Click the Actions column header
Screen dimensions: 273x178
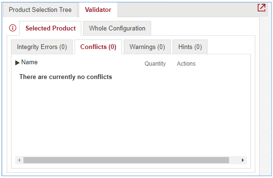point(186,64)
